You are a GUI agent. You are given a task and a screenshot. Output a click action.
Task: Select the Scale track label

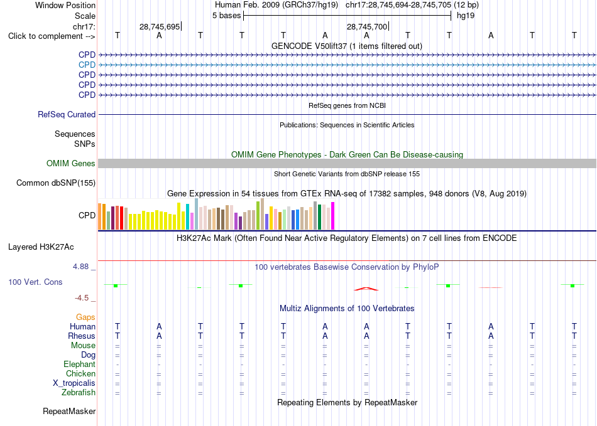[x=85, y=16]
